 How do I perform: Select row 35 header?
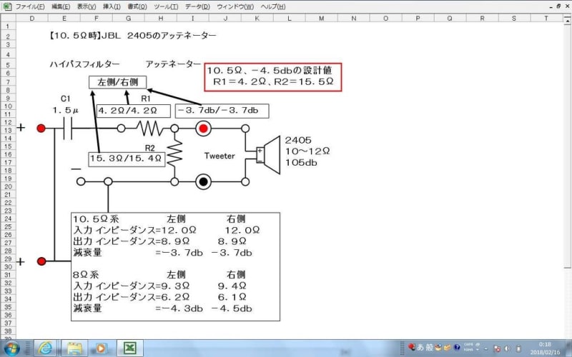pyautogui.click(x=8, y=307)
